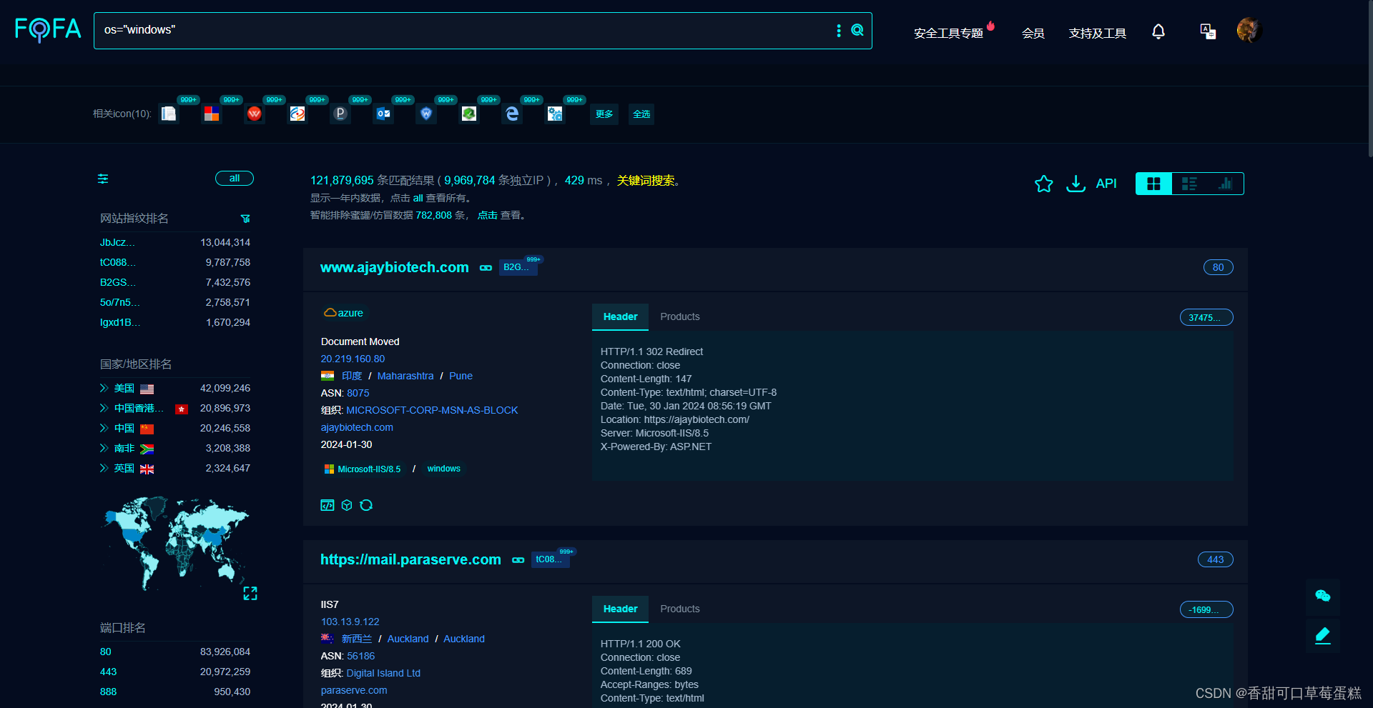
Task: Click the search magnifier icon in the query box
Action: 857,30
